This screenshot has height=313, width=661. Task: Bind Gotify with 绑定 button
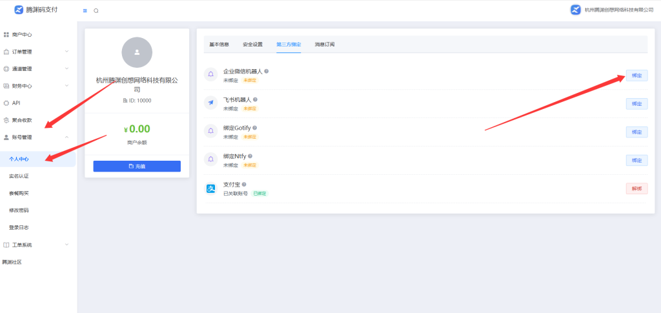(x=636, y=132)
